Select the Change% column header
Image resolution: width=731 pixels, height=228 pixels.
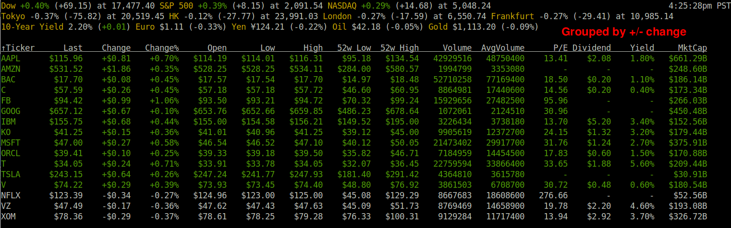click(162, 48)
